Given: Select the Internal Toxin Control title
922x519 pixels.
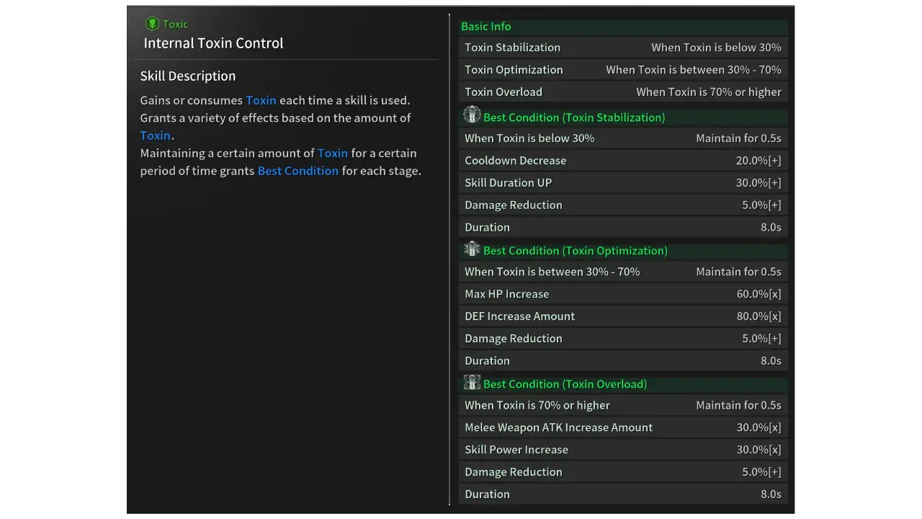Looking at the screenshot, I should tap(213, 43).
